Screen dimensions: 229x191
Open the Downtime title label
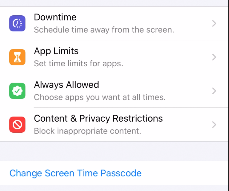click(55, 17)
